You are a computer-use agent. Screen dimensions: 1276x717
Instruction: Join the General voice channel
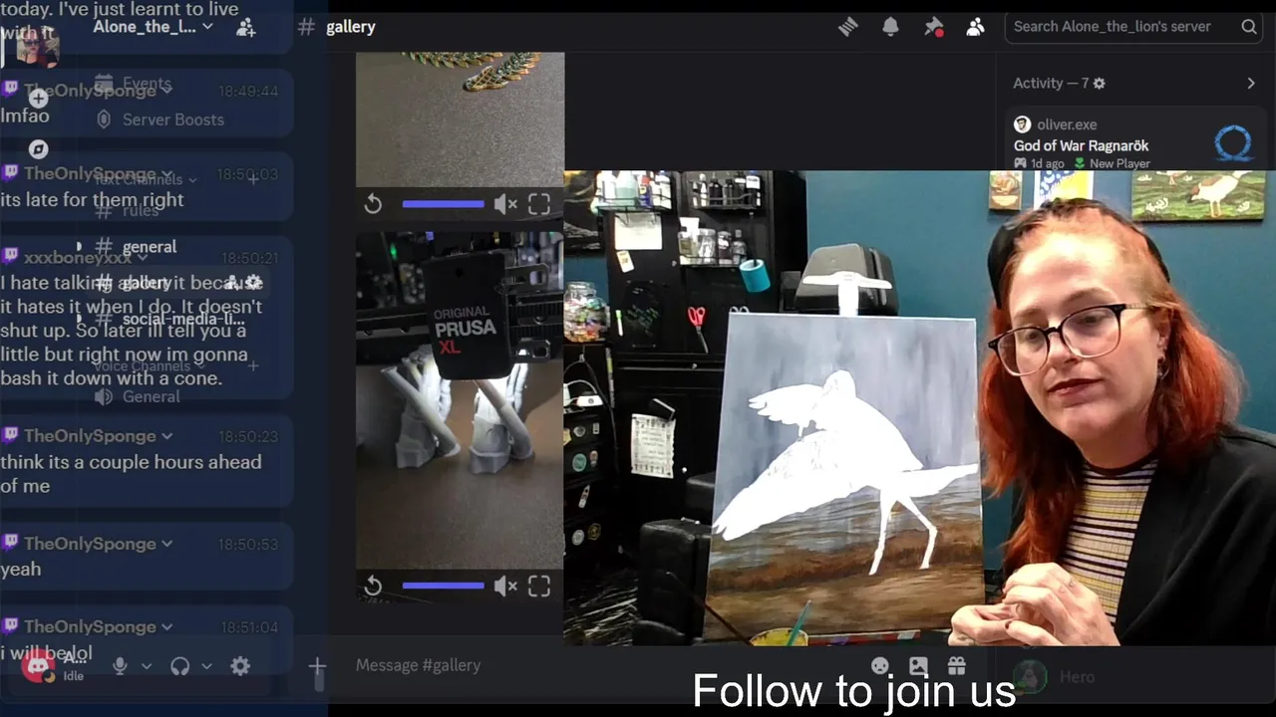click(x=151, y=396)
